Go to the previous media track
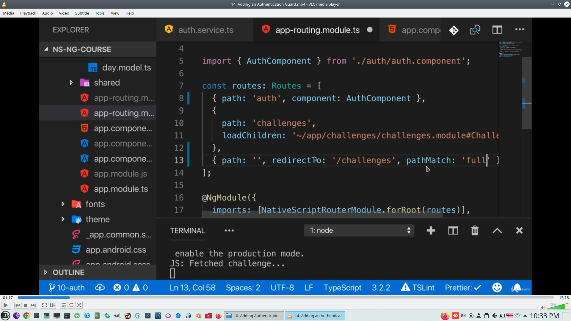Screen dimensions: 571x321 (18, 305)
